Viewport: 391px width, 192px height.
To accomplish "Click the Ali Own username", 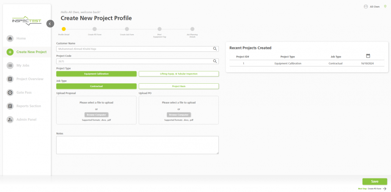I will (375, 7).
